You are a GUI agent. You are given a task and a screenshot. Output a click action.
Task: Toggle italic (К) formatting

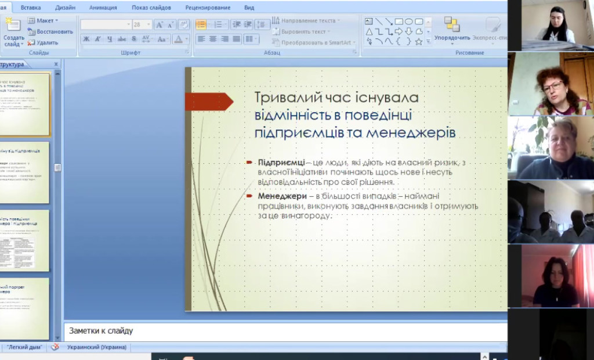pos(98,39)
